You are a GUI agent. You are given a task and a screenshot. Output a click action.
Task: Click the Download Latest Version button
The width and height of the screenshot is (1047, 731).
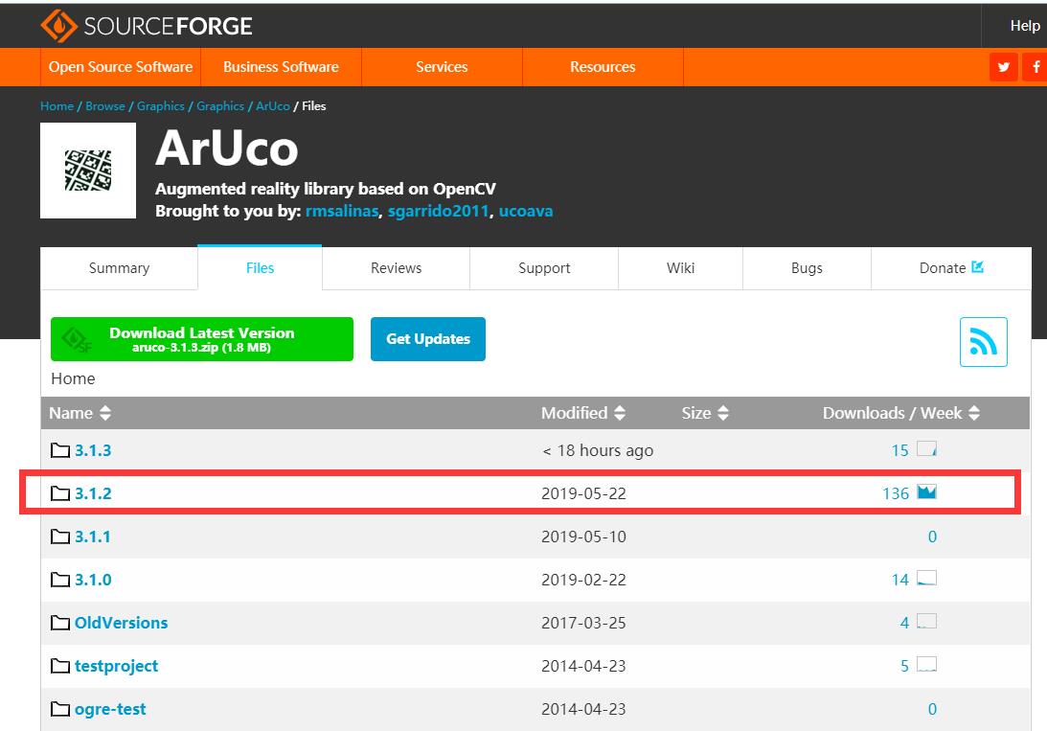tap(201, 338)
